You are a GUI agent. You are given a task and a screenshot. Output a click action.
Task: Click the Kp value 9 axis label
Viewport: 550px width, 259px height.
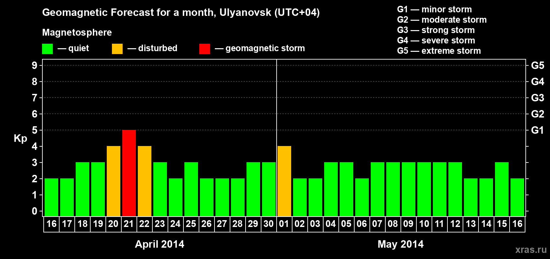[35, 65]
